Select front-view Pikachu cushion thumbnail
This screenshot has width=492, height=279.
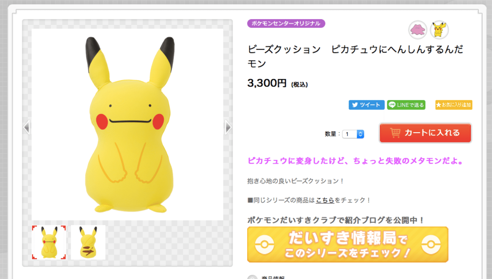click(49, 242)
